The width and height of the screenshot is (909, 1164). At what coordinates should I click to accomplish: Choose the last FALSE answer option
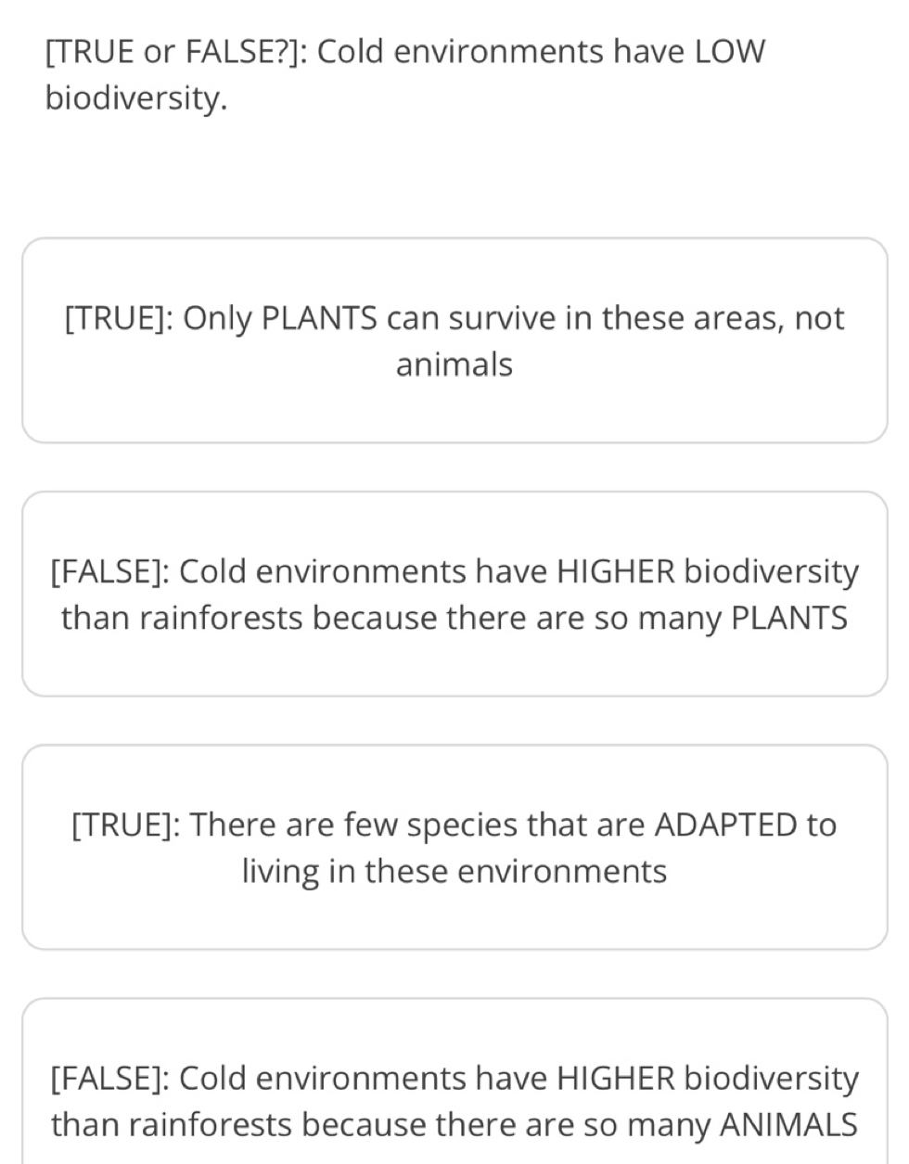point(454,1081)
